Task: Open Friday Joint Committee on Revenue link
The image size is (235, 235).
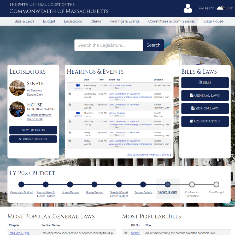Action: (x=124, y=132)
